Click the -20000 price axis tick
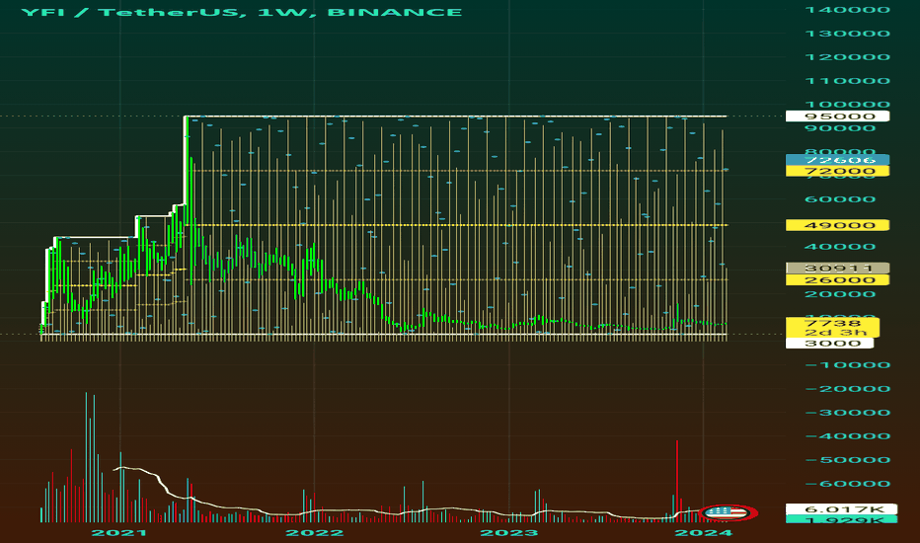The height and width of the screenshot is (543, 920). (848, 389)
